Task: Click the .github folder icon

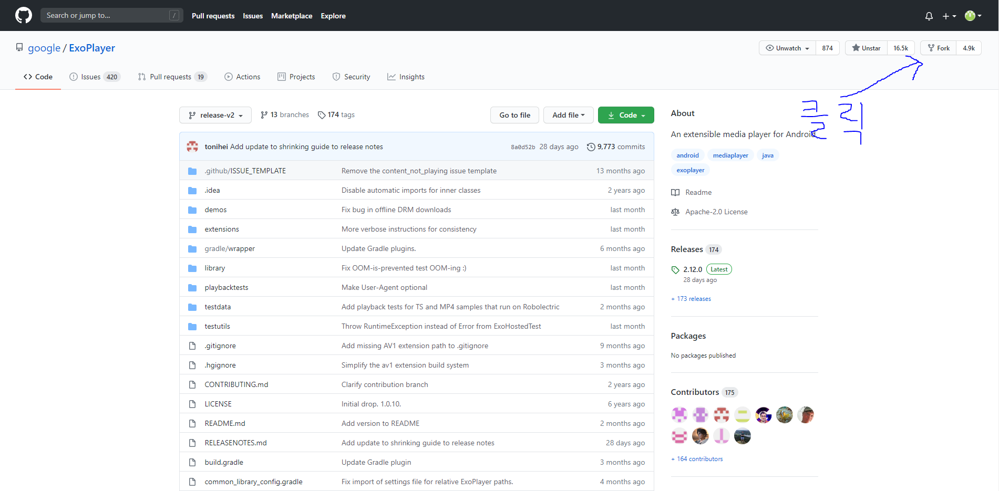Action: [x=192, y=171]
